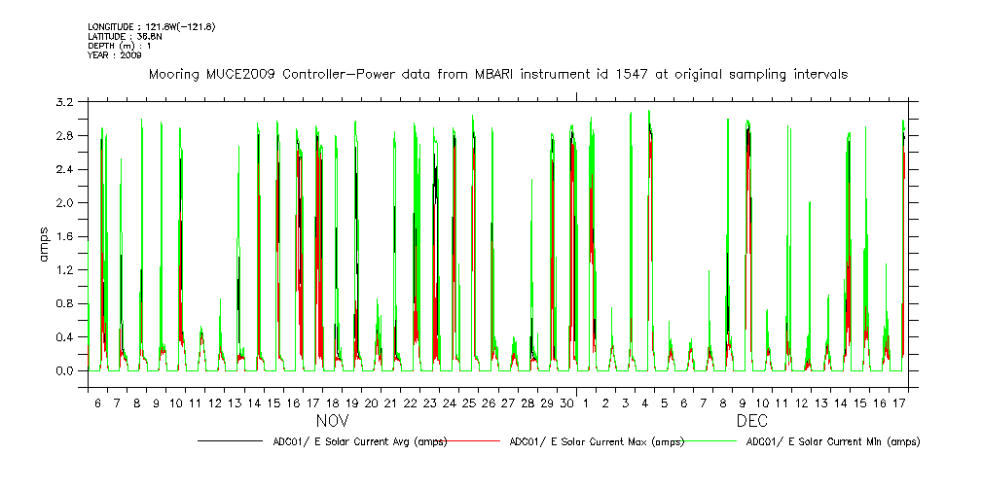This screenshot has width=982, height=490.
Task: Click day 4 on the date axis
Action: click(x=645, y=402)
